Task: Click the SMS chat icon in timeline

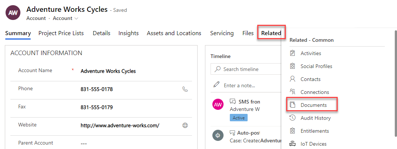Action: pyautogui.click(x=233, y=102)
